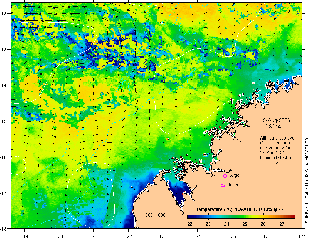Image resolution: width=309 pixels, height=239 pixels.
Task: Click the magenta drifter arrowhead symbol
Action: click(223, 185)
